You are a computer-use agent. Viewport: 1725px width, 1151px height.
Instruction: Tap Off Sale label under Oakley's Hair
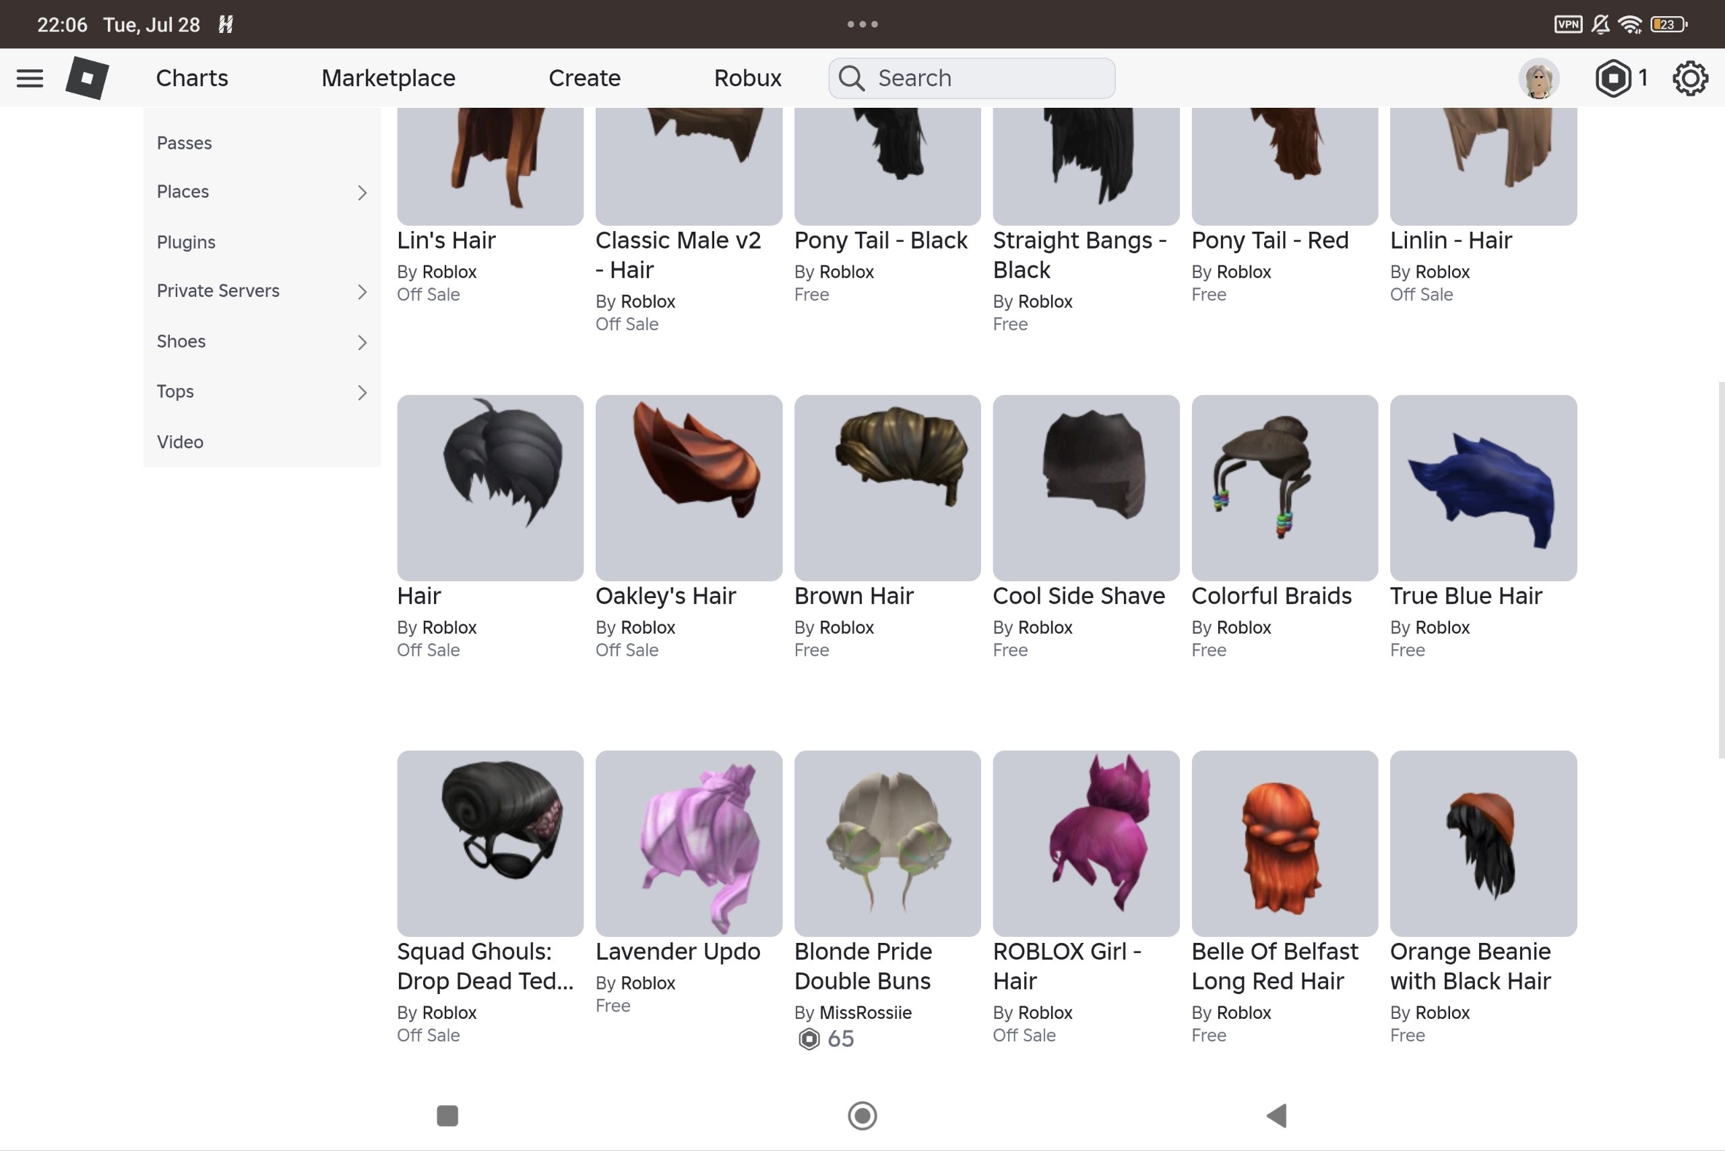click(x=627, y=651)
